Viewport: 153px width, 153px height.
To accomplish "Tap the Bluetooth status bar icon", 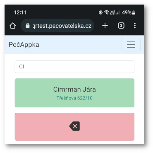I will point(100,12).
